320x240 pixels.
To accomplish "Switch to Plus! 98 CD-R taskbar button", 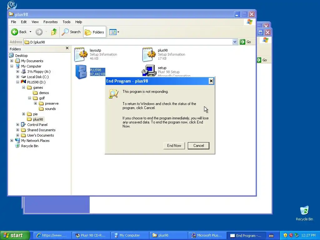I will click(91, 235).
